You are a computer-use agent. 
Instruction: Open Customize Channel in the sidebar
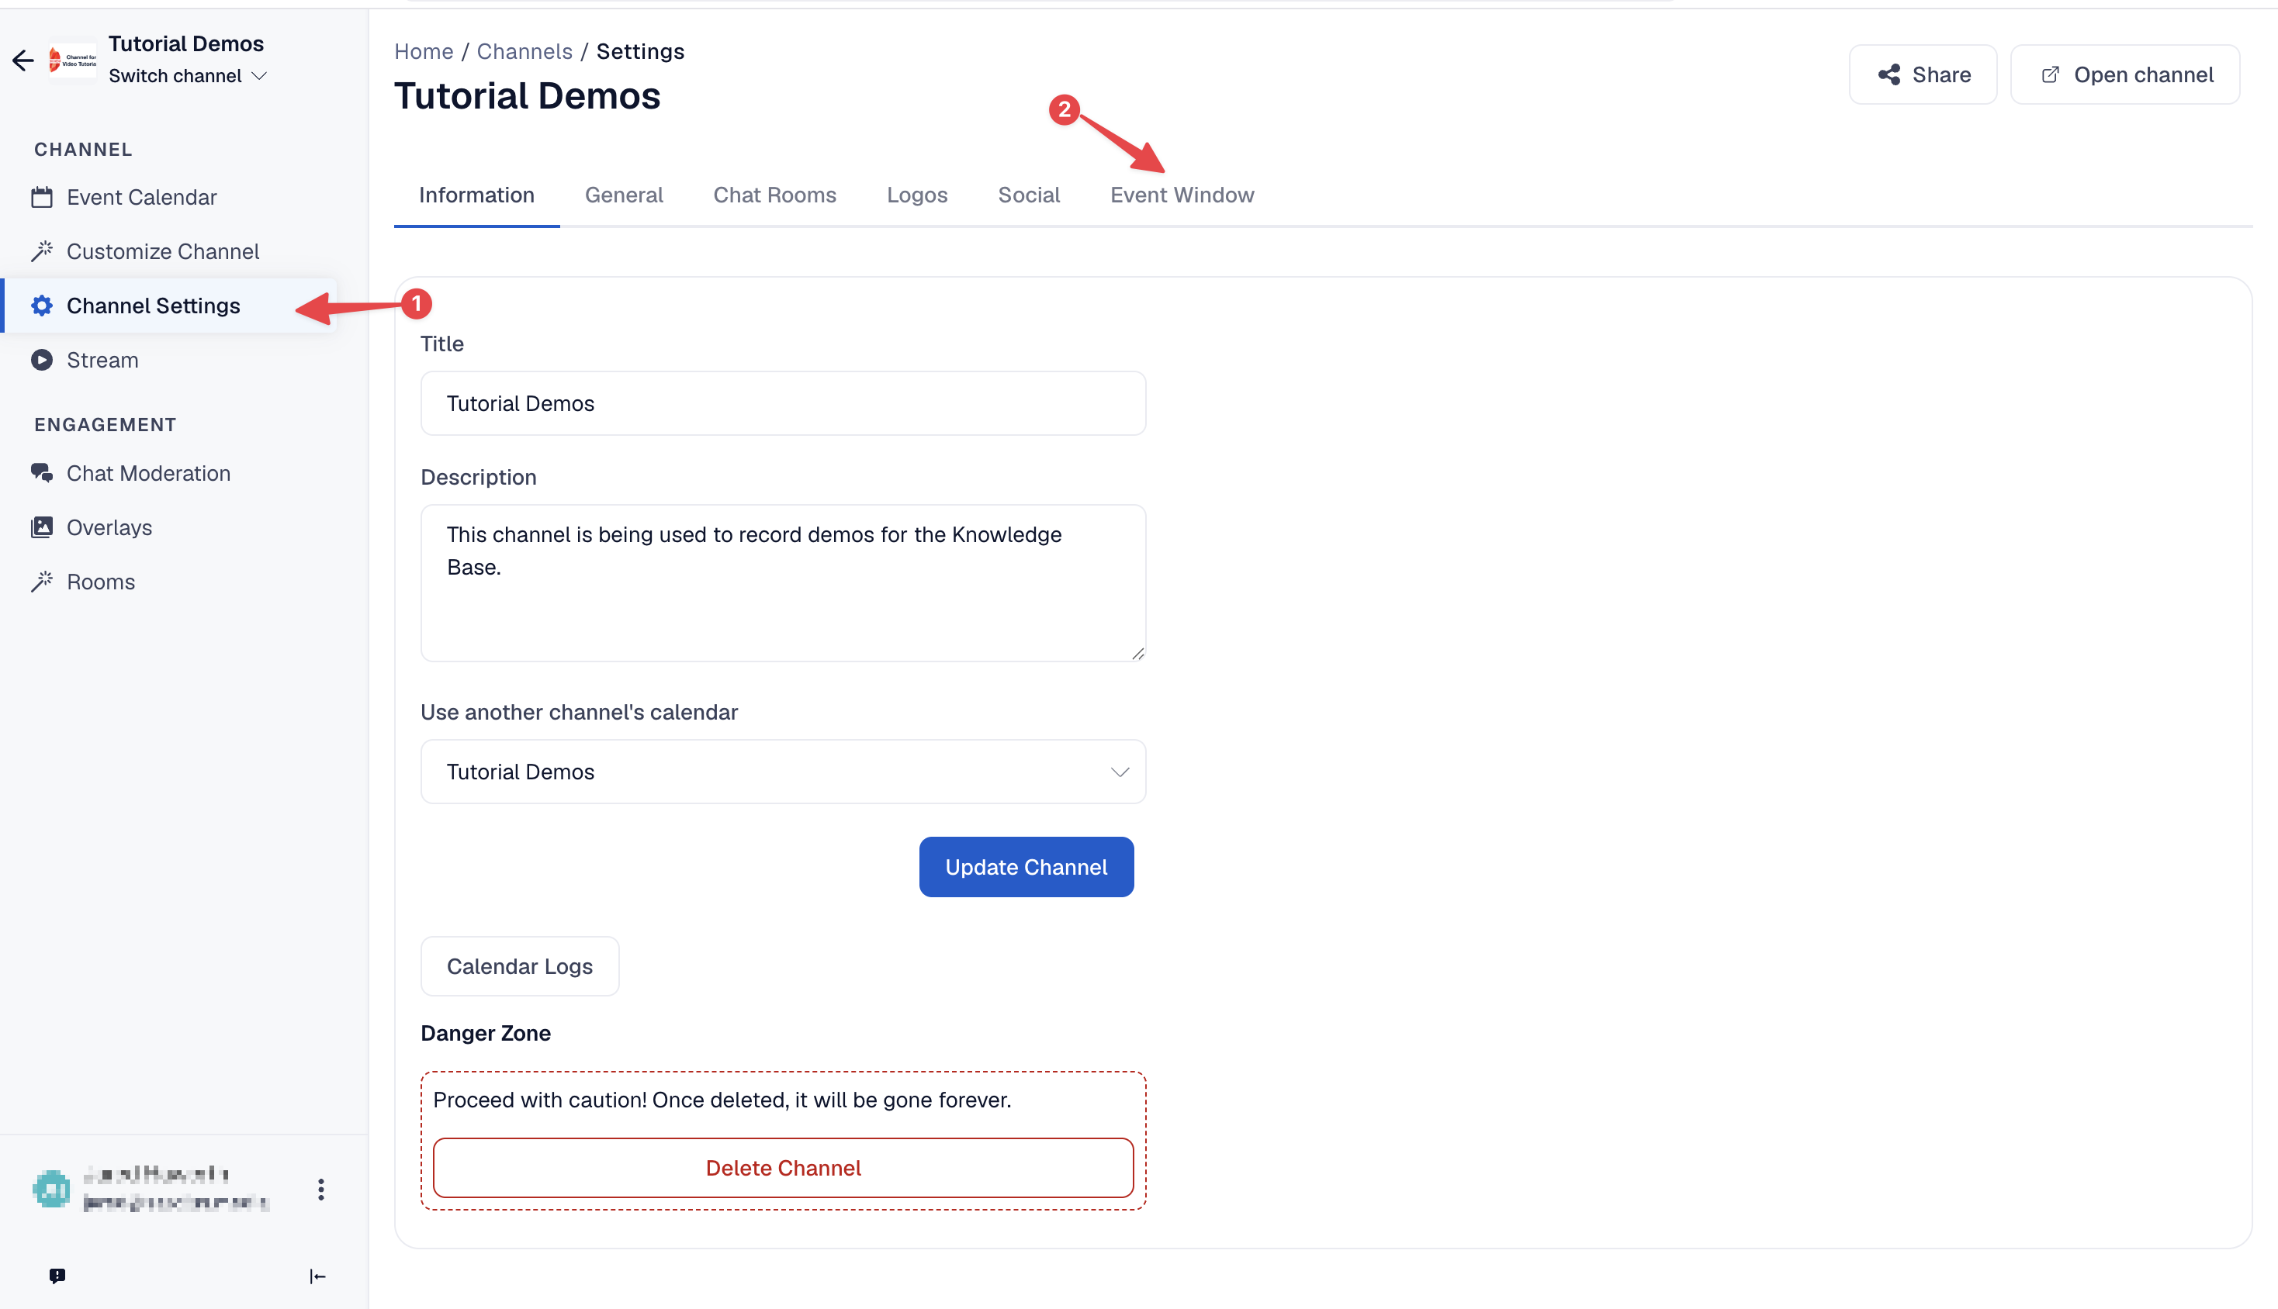point(163,250)
